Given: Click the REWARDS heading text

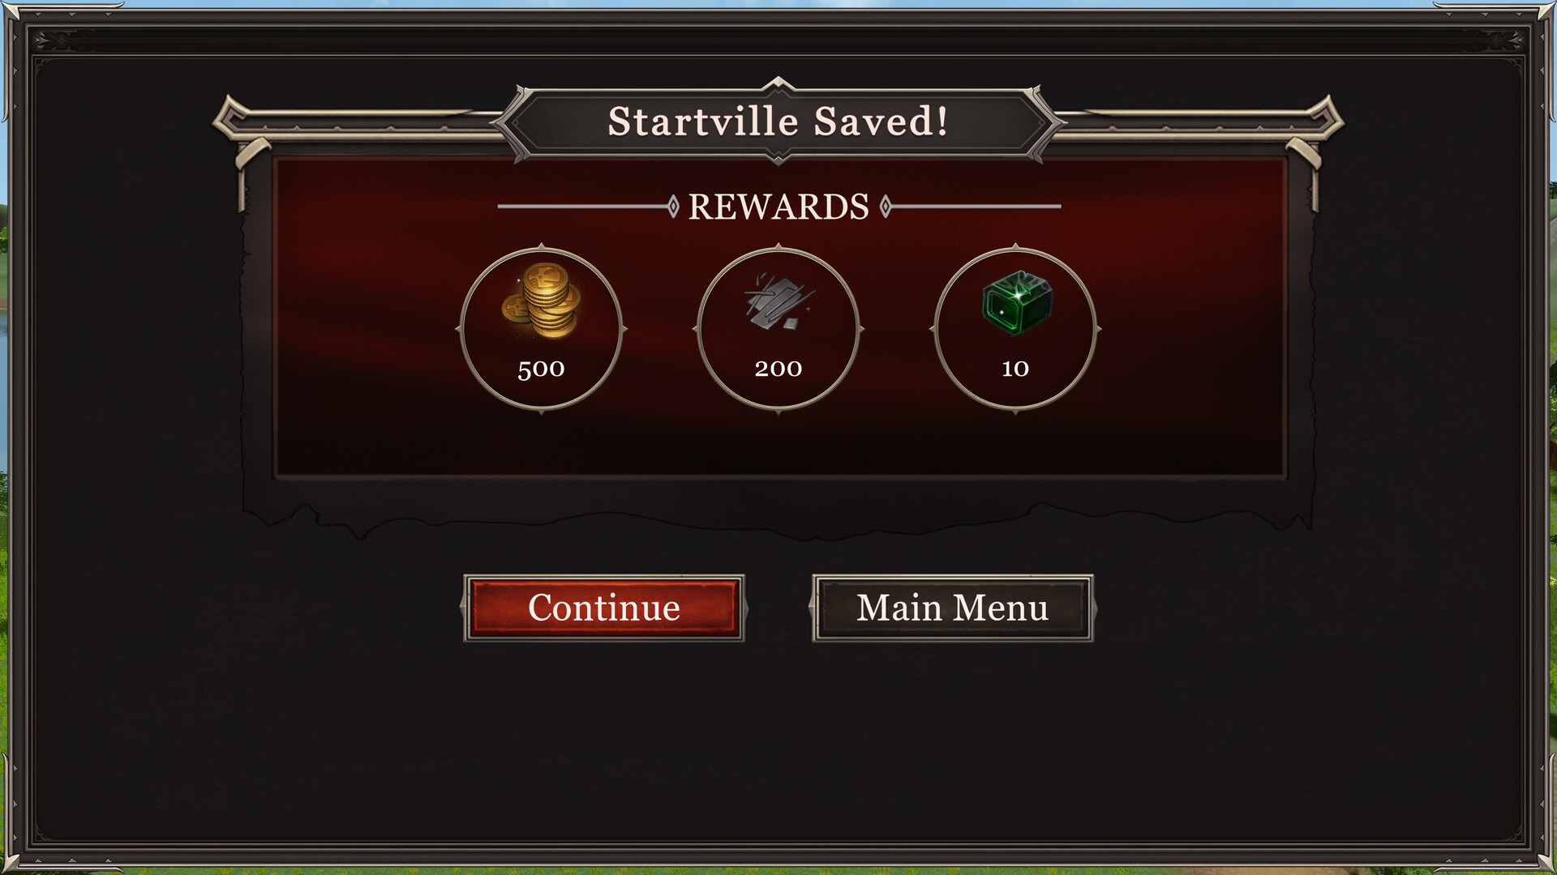Looking at the screenshot, I should 778,207.
